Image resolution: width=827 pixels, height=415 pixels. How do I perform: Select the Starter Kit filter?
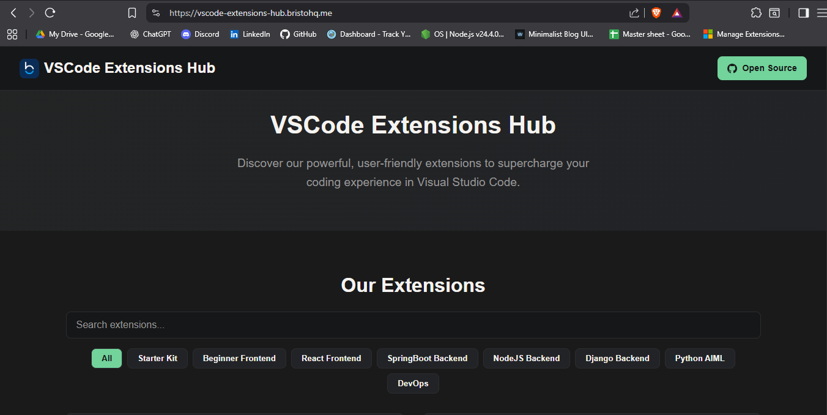click(157, 358)
